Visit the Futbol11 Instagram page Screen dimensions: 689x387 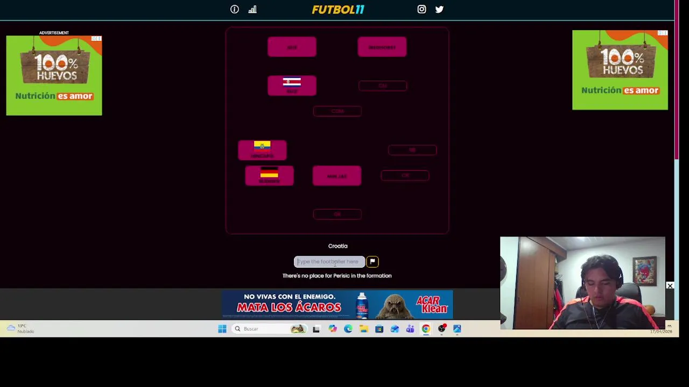point(422,9)
